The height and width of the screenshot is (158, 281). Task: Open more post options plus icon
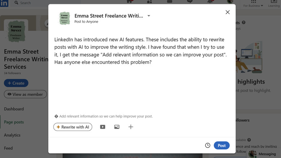pyautogui.click(x=131, y=127)
